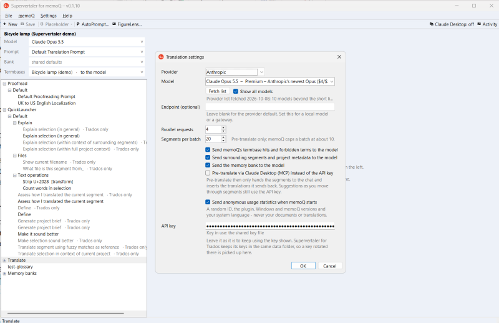Collapse the Default node under Proofread
499x323 pixels.
(x=9, y=90)
